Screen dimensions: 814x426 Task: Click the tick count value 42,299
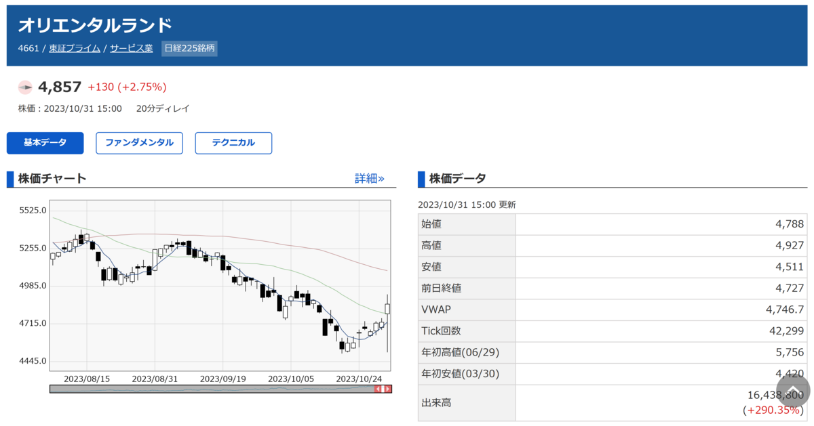pyautogui.click(x=788, y=331)
